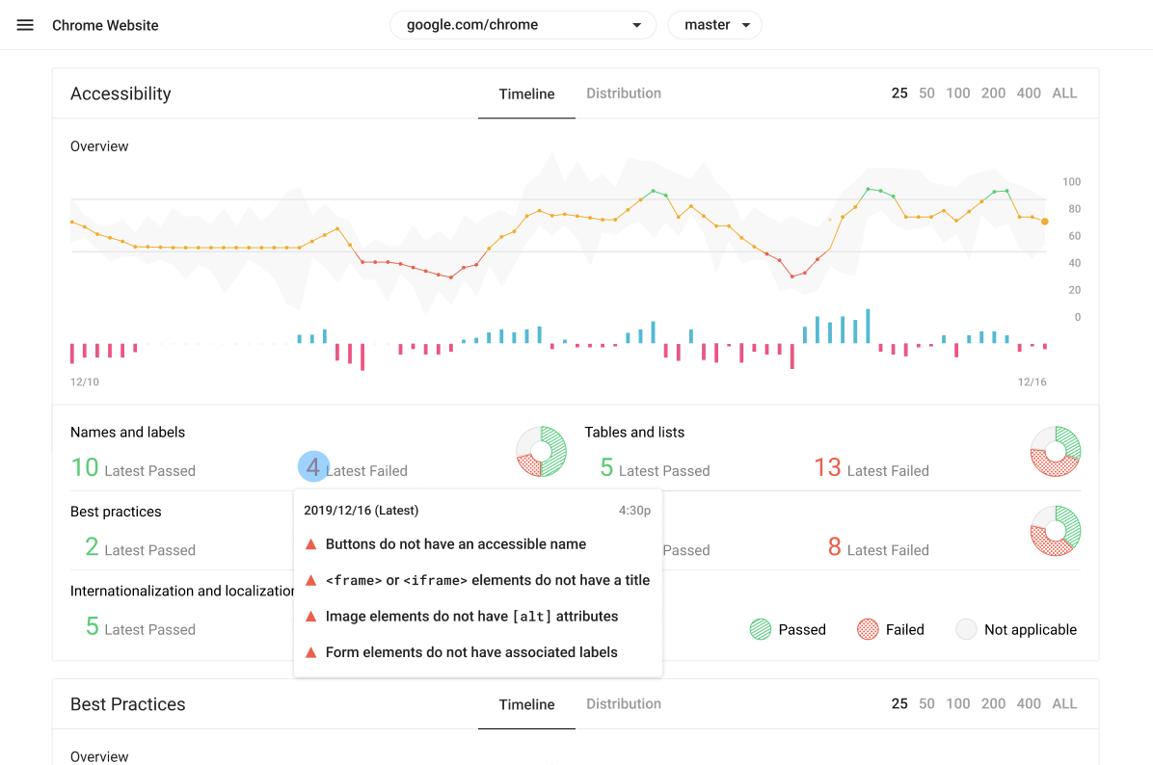The image size is (1153, 765).
Task: Click 5 Latest Passed under Internationalization
Action: click(140, 627)
